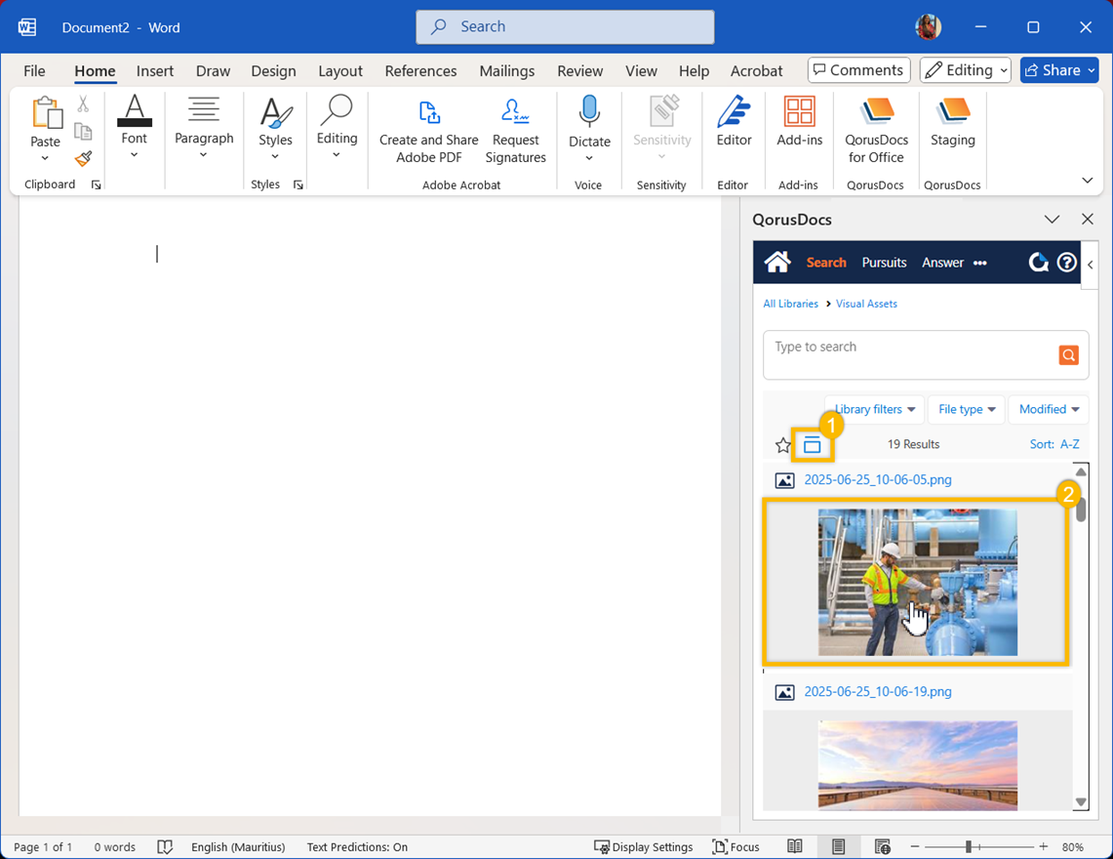Launch QorusDocs for Office add-in
Viewport: 1113px width, 859px height.
pos(875,129)
